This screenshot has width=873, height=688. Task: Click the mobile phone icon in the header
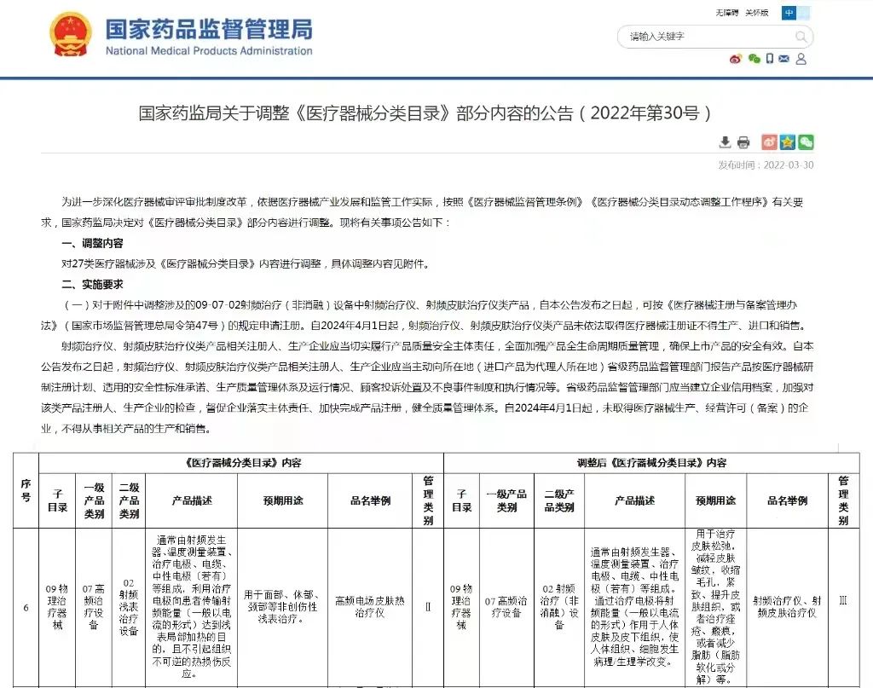770,59
